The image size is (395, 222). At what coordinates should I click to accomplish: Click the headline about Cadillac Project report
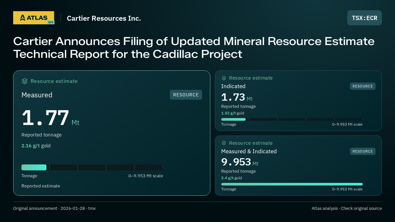pyautogui.click(x=194, y=48)
